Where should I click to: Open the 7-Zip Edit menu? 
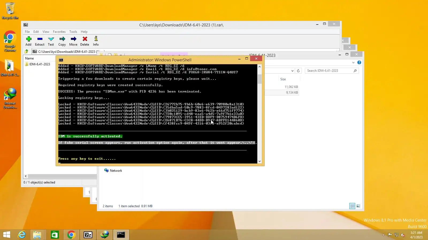(36, 31)
